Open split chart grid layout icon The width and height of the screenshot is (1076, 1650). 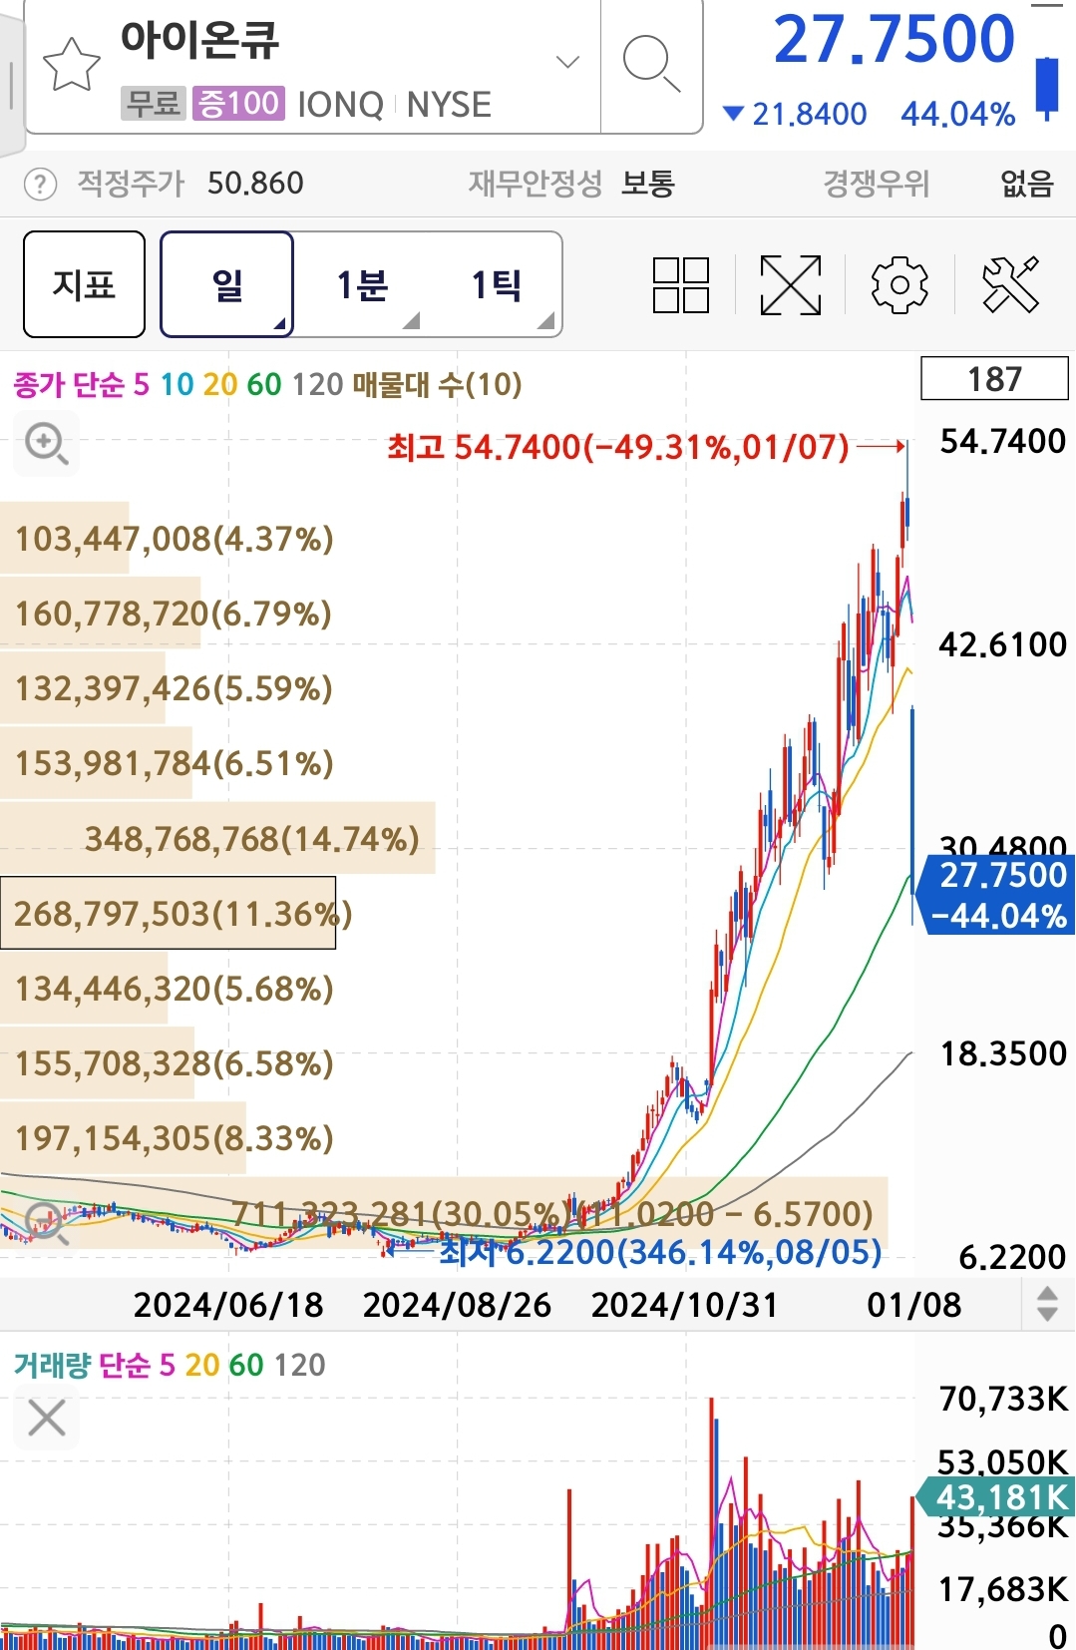681,285
